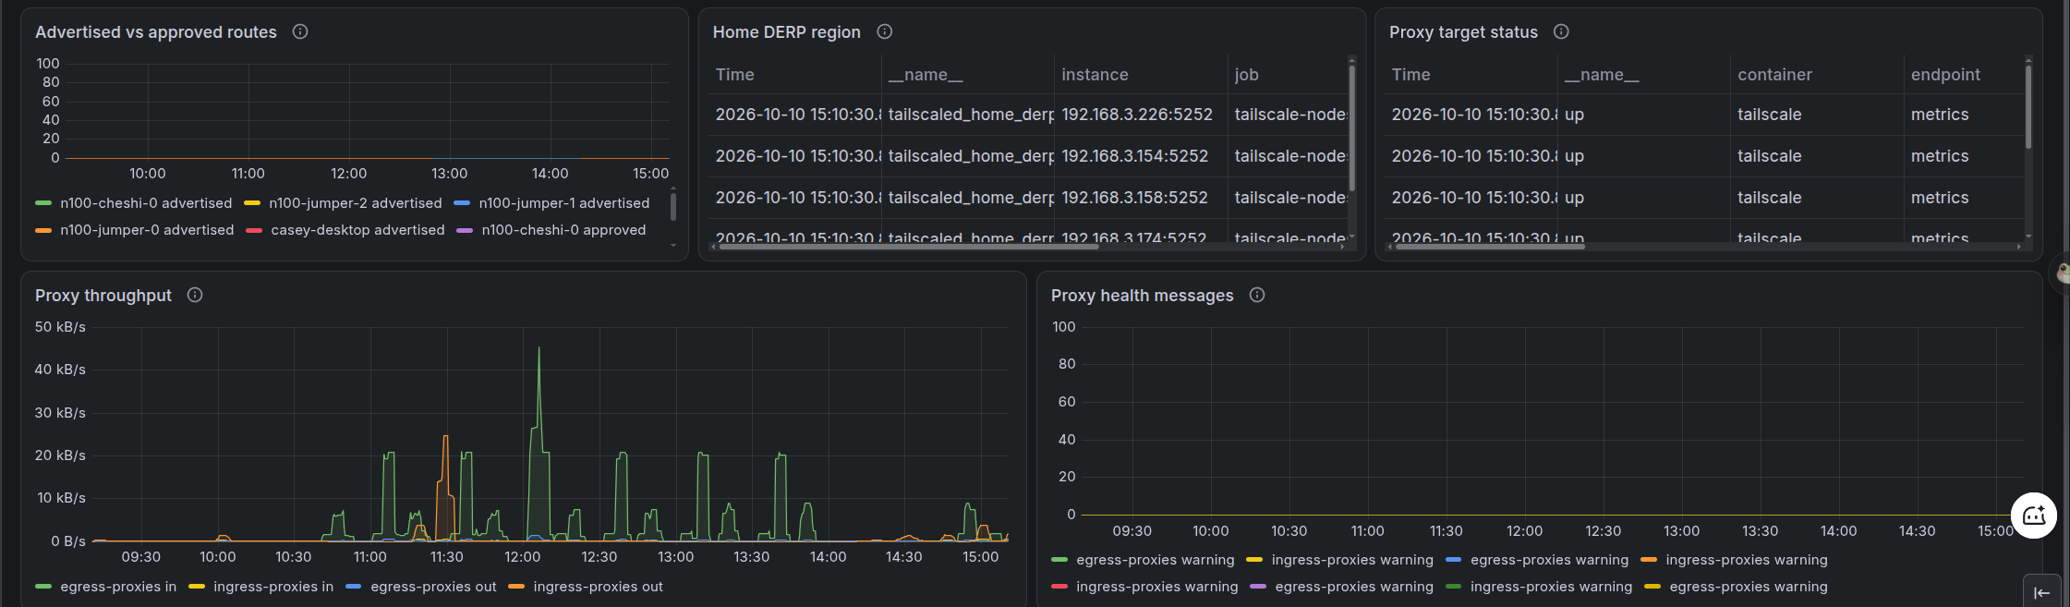The height and width of the screenshot is (607, 2070).
Task: Show info for Advertised vs approved routes panel
Action: [300, 31]
